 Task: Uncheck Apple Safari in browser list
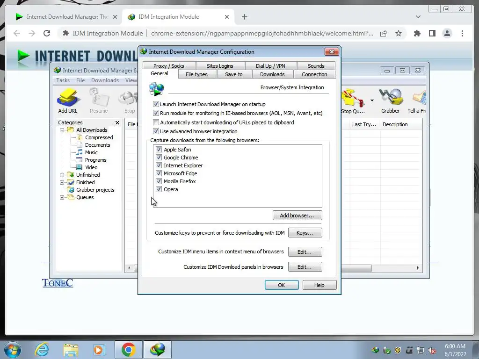(x=159, y=149)
